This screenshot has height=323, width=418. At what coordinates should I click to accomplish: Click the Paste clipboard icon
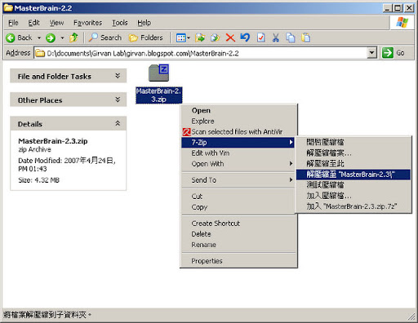pos(306,38)
